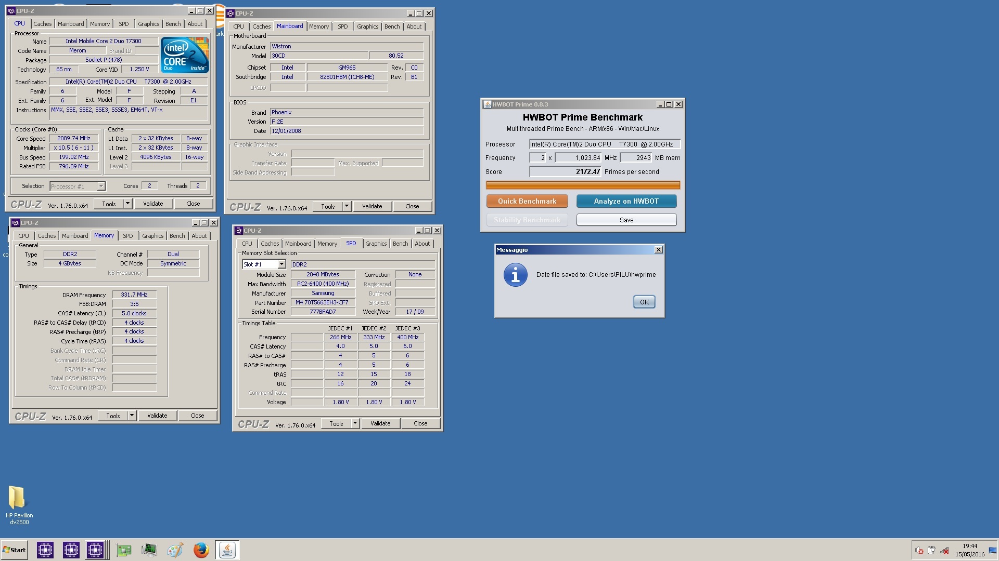Click OK in Messaggio dialog
Screen dimensions: 999x561
pyautogui.click(x=644, y=302)
